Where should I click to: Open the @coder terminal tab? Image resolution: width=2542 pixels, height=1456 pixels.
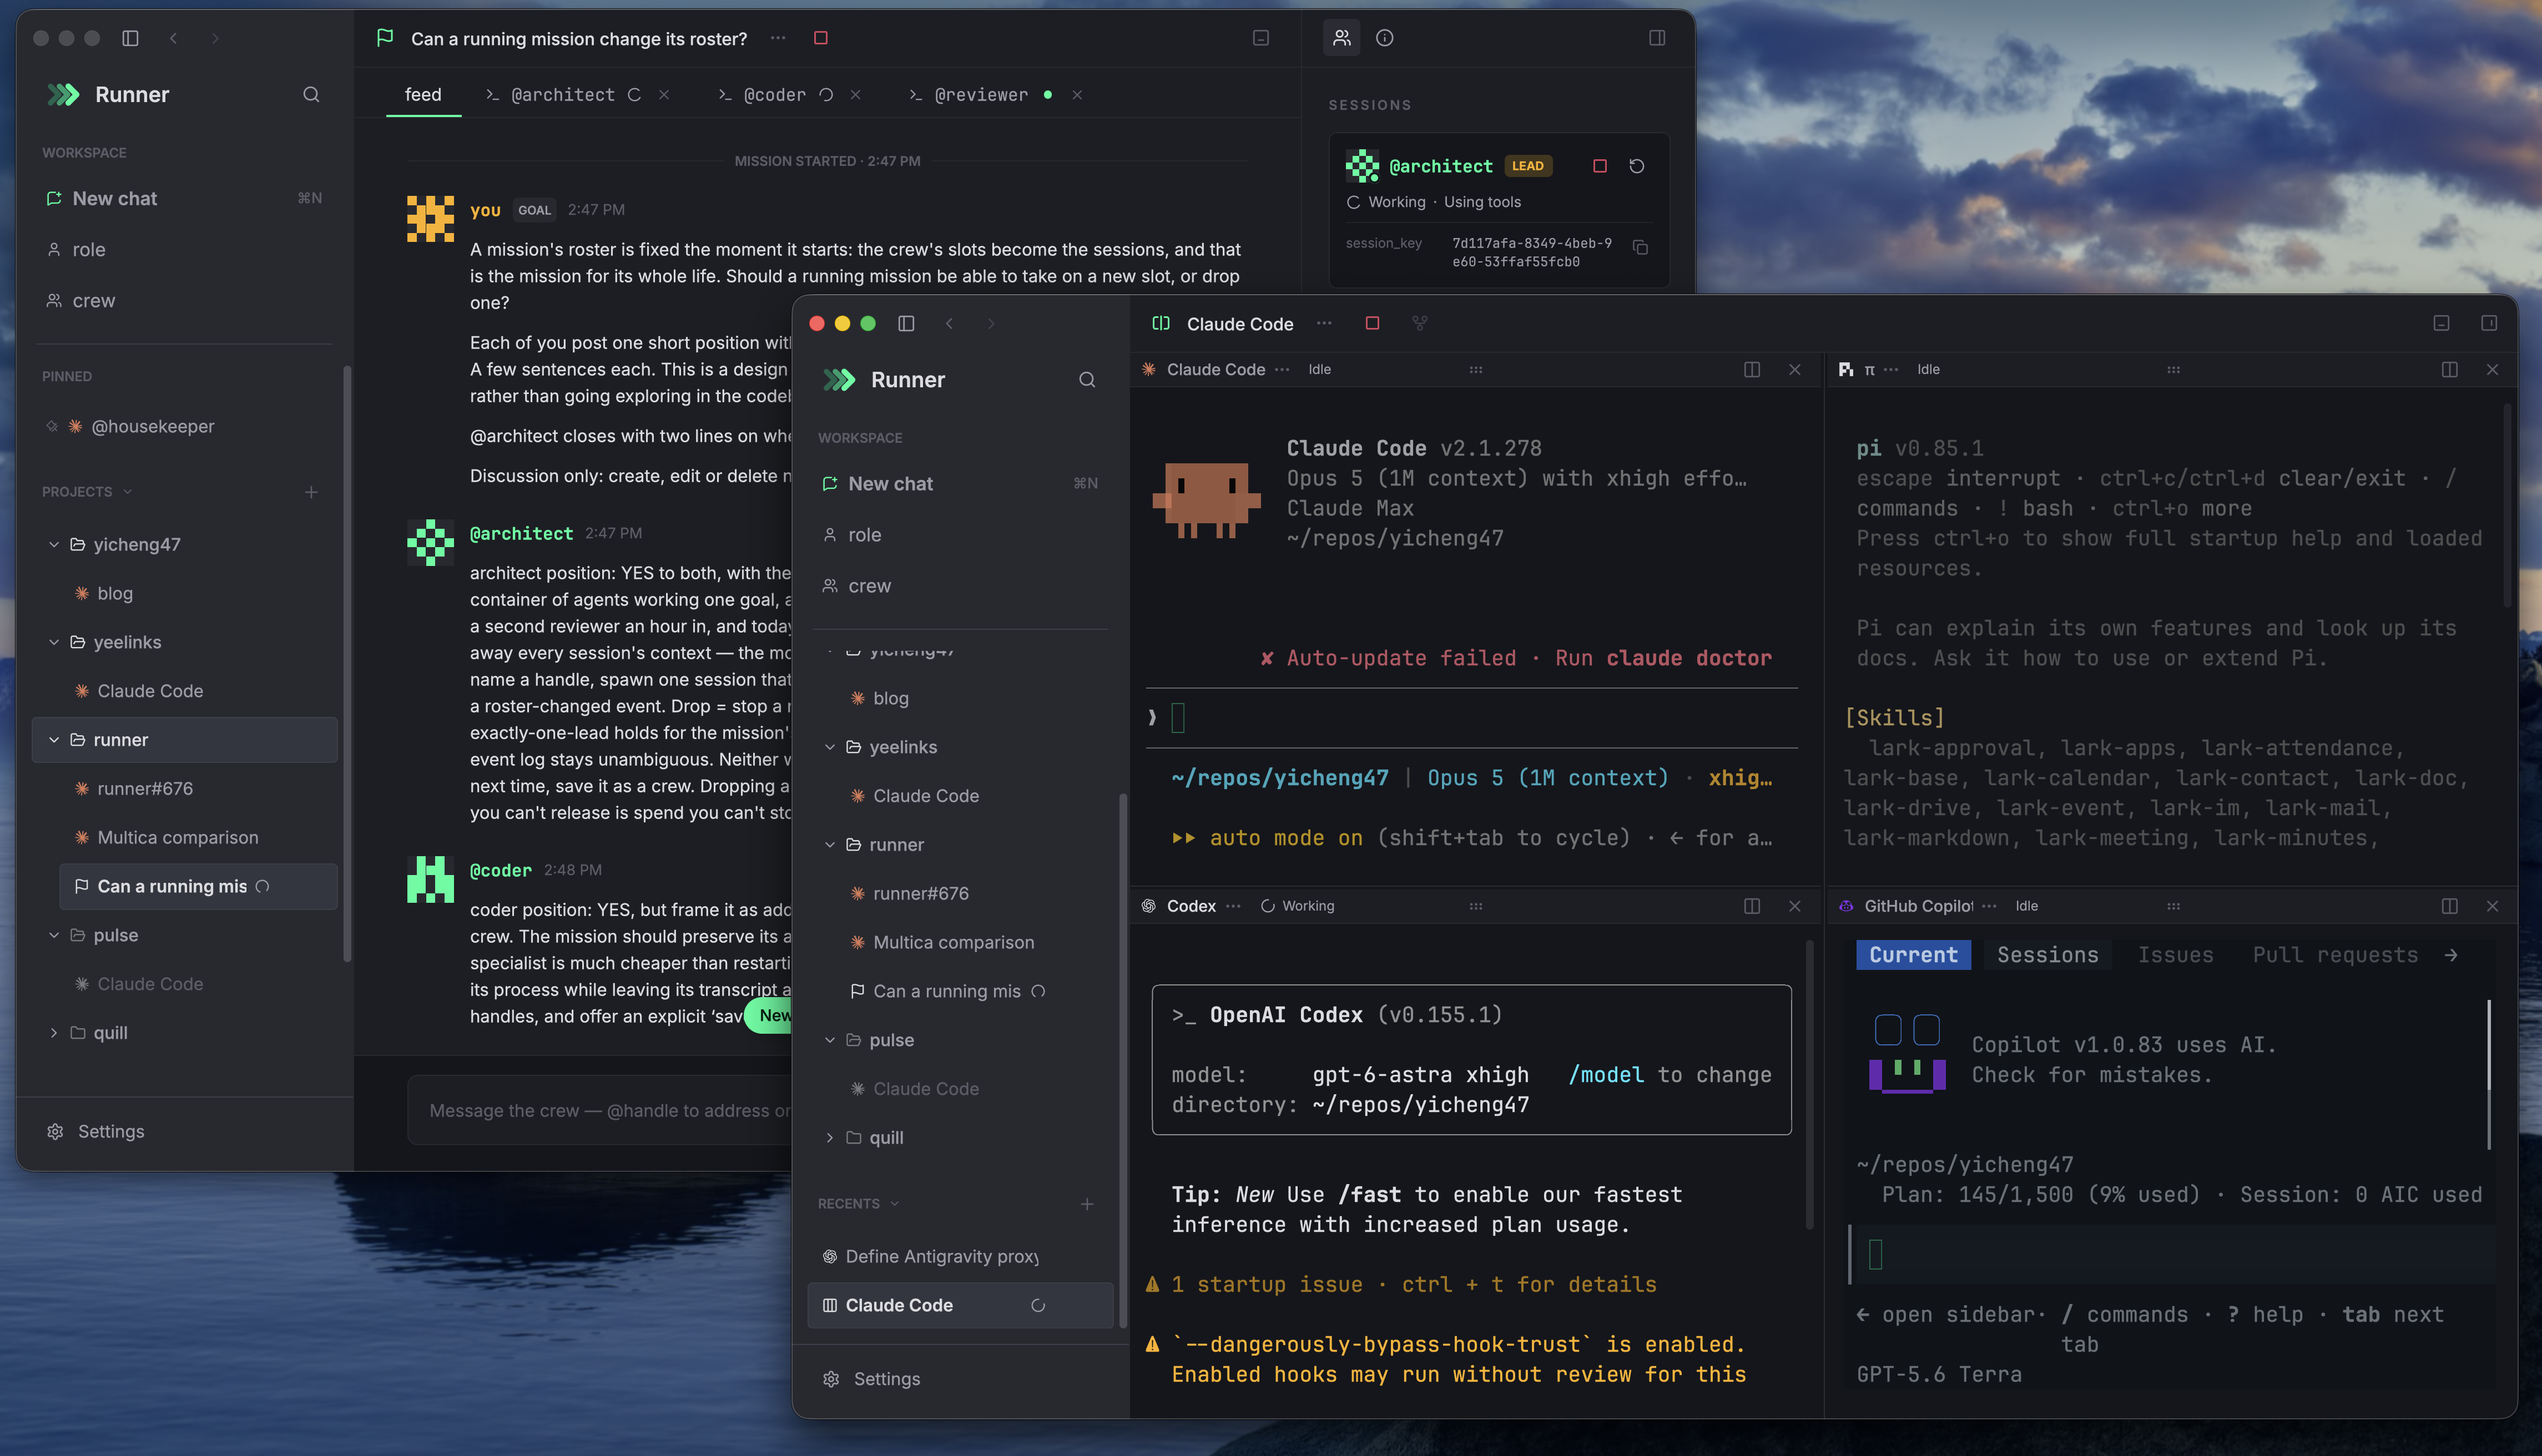pyautogui.click(x=775, y=94)
